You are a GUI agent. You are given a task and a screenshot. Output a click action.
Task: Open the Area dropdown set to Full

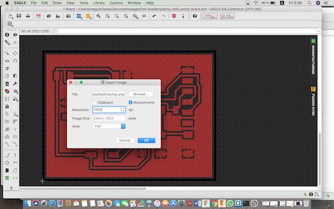pyautogui.click(x=109, y=127)
